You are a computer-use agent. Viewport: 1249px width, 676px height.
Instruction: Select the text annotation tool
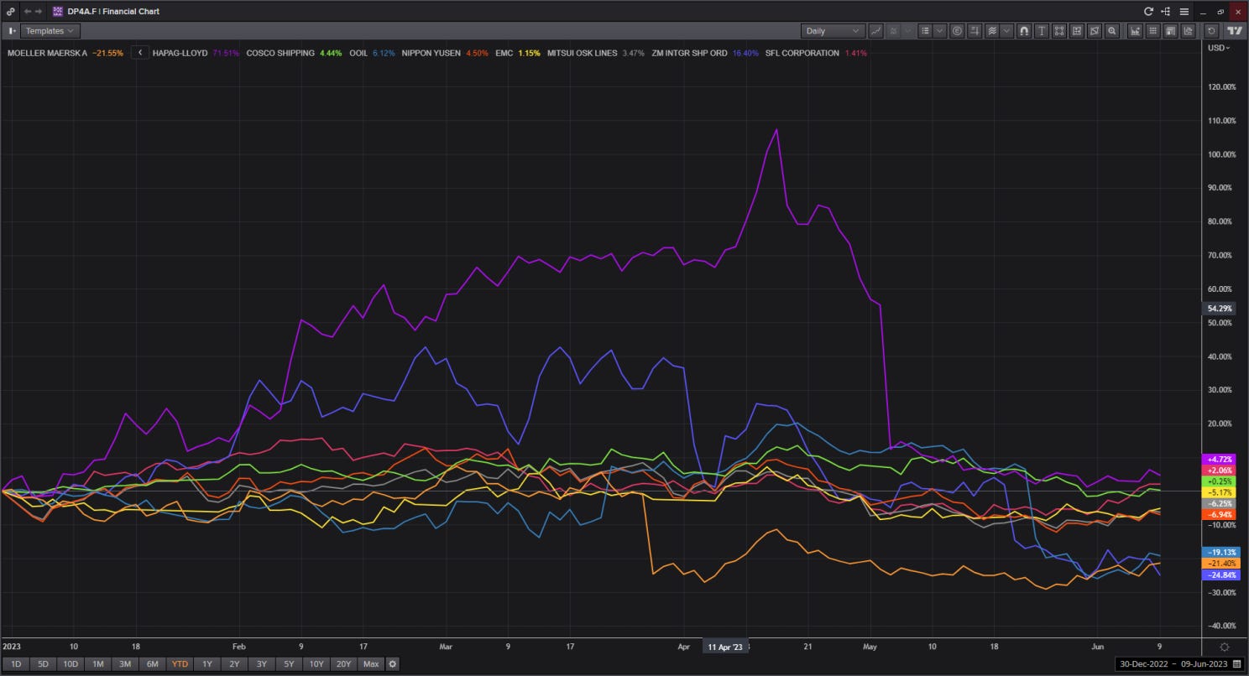(1042, 31)
